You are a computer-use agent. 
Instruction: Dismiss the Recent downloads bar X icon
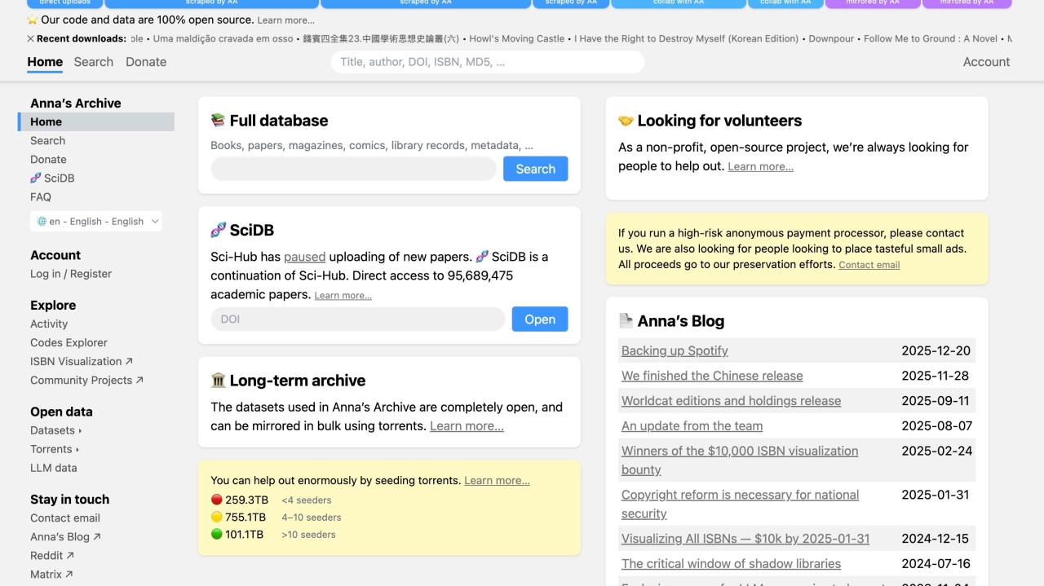pos(31,38)
